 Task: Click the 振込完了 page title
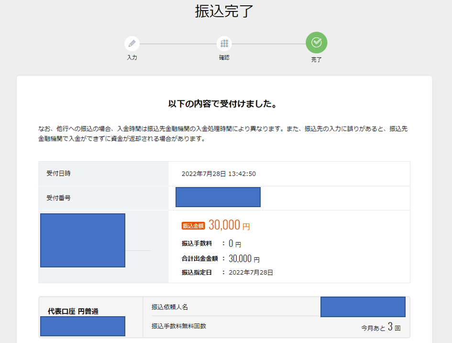click(x=224, y=11)
